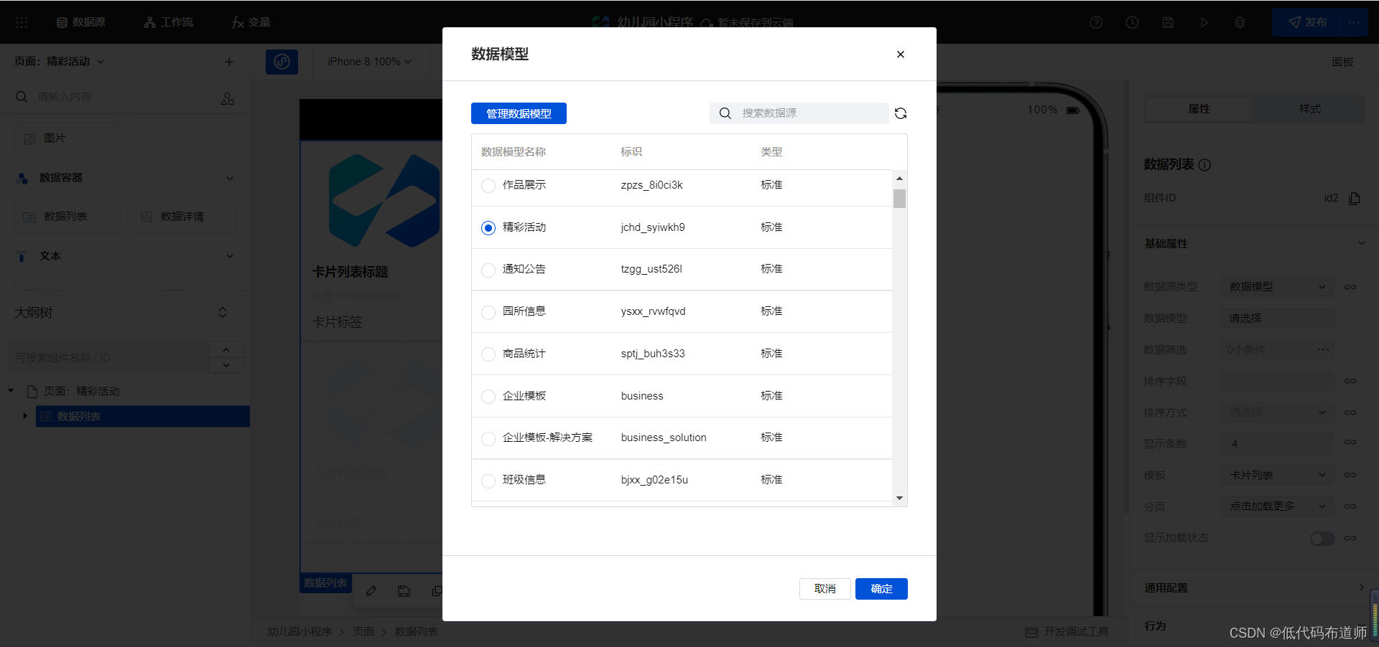
Task: Click the info icon beside 数据列表 title
Action: [1205, 165]
